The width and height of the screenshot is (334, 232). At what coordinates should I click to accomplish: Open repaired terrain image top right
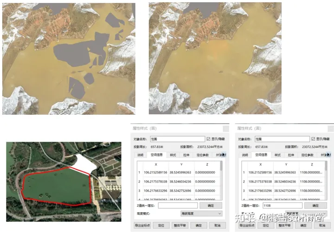click(215, 58)
